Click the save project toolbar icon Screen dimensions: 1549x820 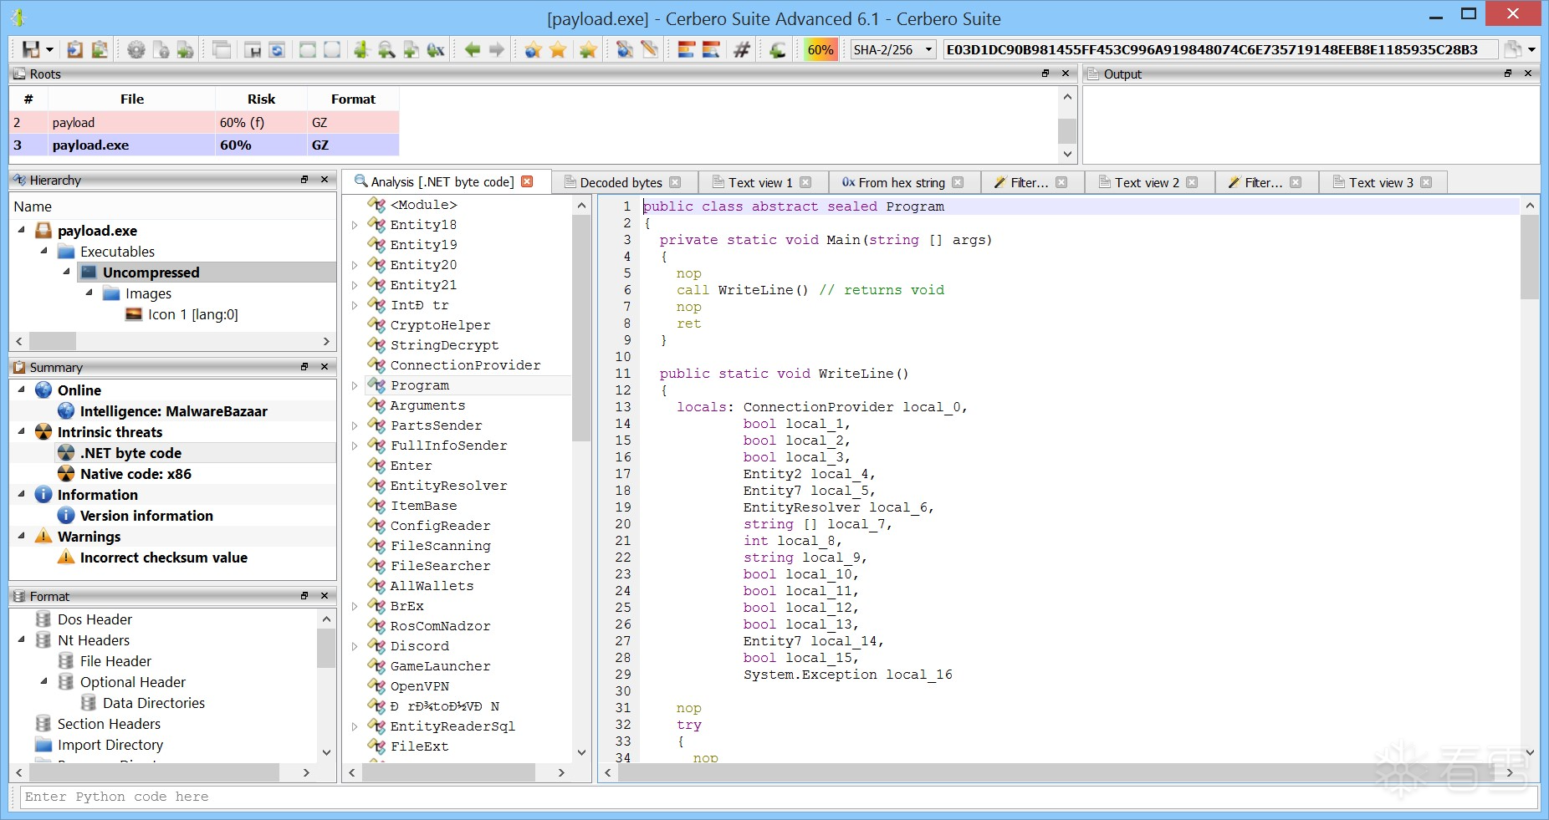pyautogui.click(x=31, y=49)
